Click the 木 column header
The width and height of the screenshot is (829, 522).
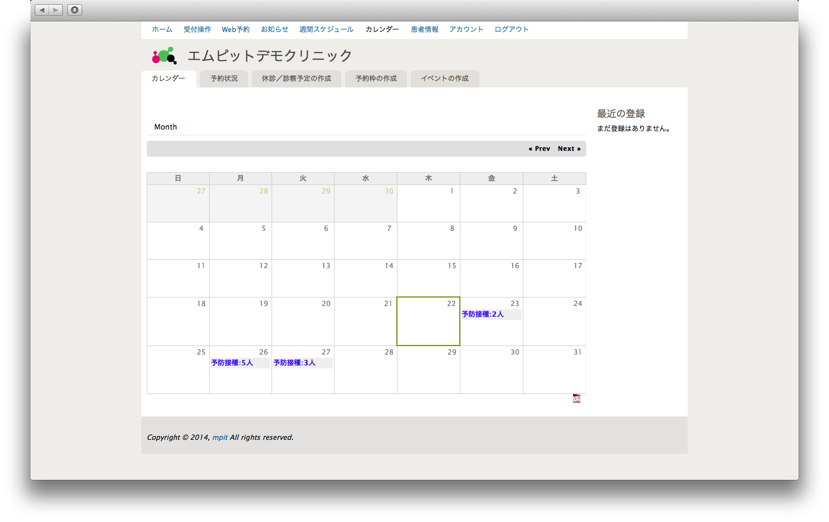click(x=428, y=179)
